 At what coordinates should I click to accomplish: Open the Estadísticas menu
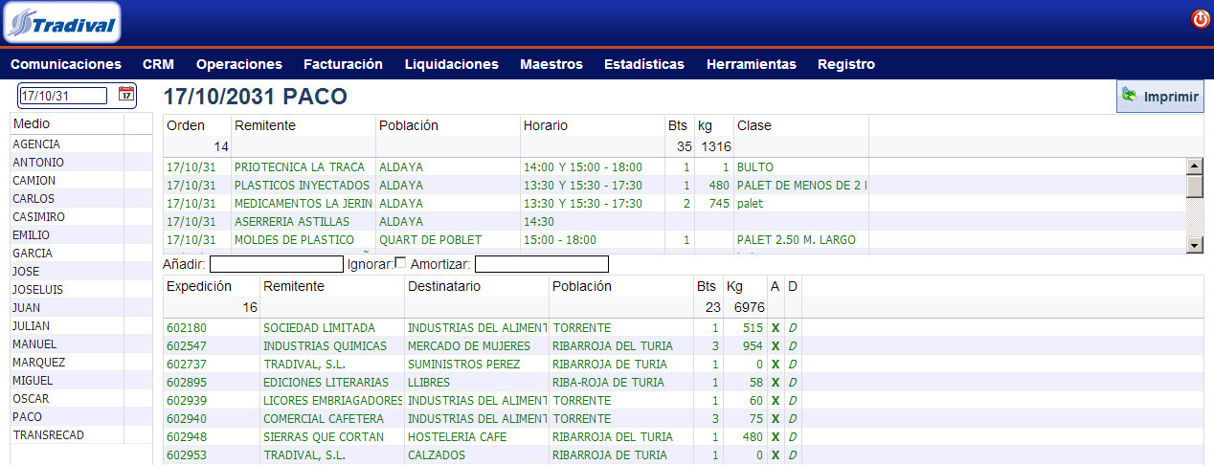point(643,64)
